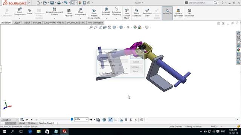The image size is (241, 135).
Task: Open the playback mode arrow dropdown
Action: click(x=95, y=120)
